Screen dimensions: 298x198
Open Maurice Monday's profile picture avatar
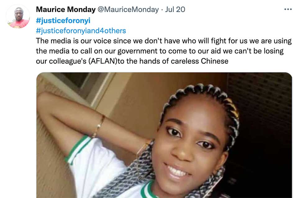tap(18, 17)
